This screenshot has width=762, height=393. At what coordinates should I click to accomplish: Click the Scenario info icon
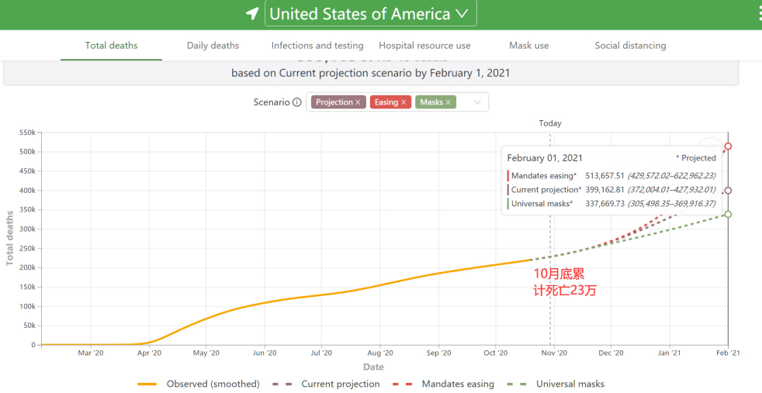pyautogui.click(x=297, y=102)
